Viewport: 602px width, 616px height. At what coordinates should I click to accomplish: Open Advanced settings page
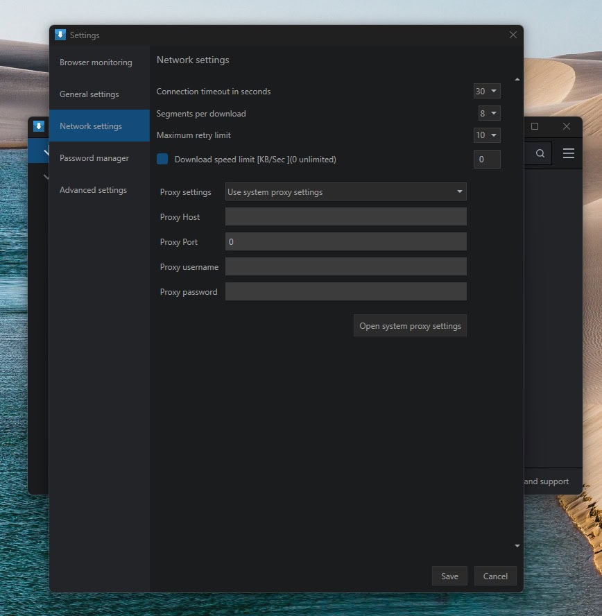99,190
